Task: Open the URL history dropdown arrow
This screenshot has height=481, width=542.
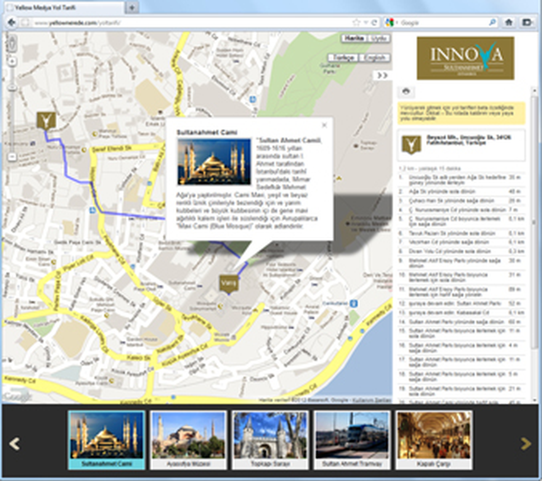Action: point(366,22)
